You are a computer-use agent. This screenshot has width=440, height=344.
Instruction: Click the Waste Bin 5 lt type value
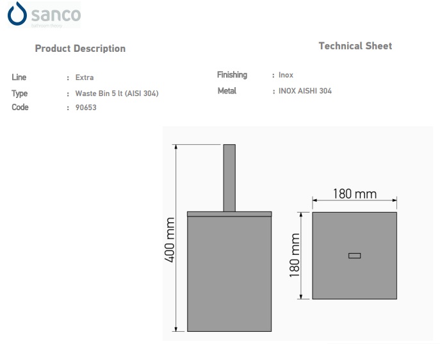[117, 94]
